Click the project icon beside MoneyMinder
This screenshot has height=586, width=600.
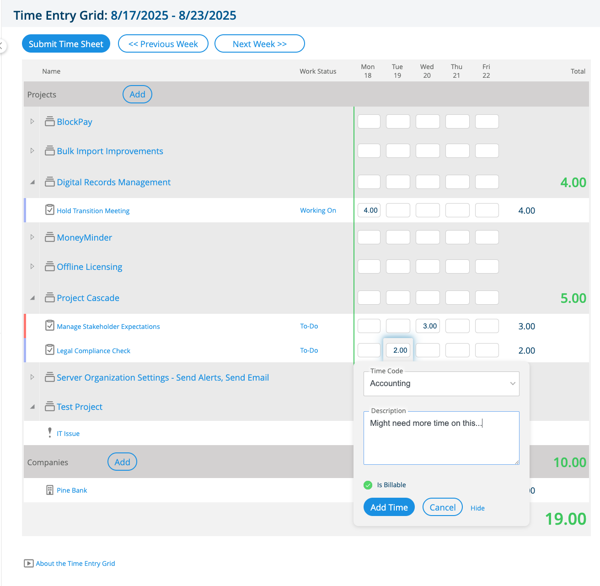(50, 237)
